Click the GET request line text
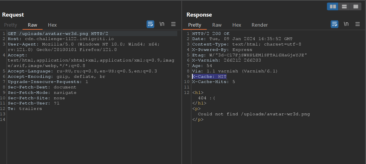The height and width of the screenshot is (164, 366). (58, 33)
